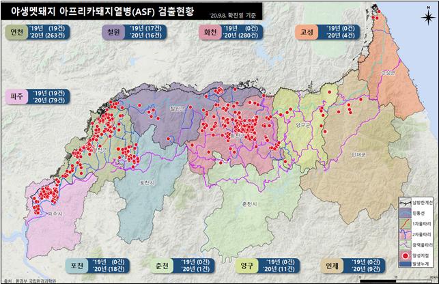Viewport: 439px width, 284px height.
Task: Select the 민통선 legend symbol
Action: point(405,213)
